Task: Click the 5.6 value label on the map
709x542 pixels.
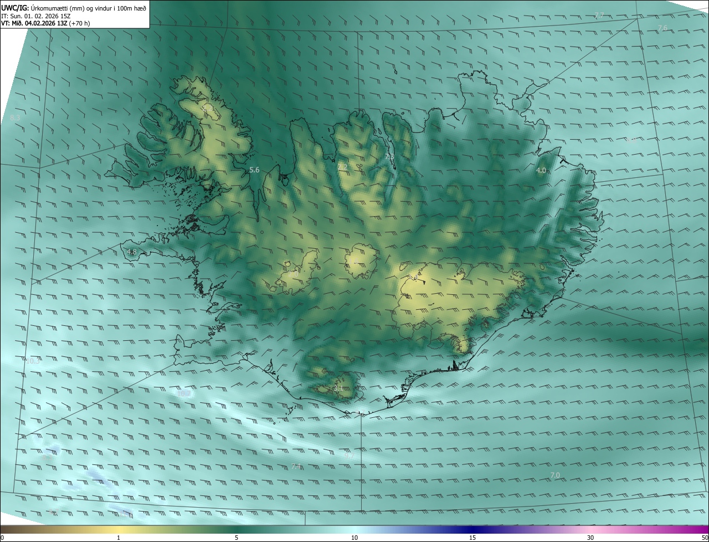Action: click(254, 170)
